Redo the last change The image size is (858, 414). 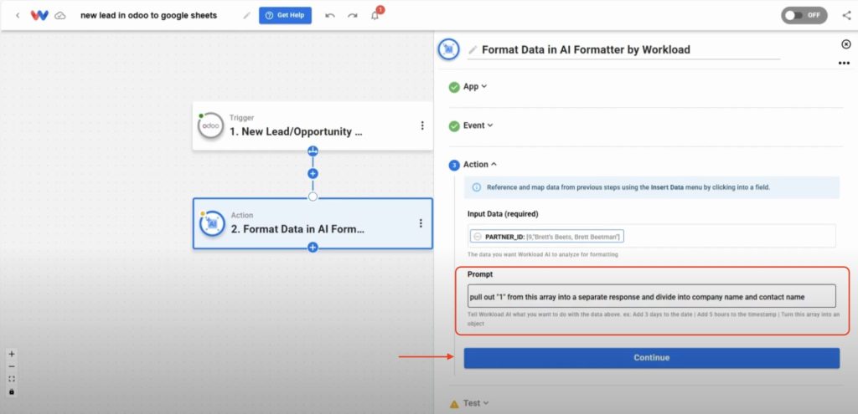pyautogui.click(x=353, y=15)
